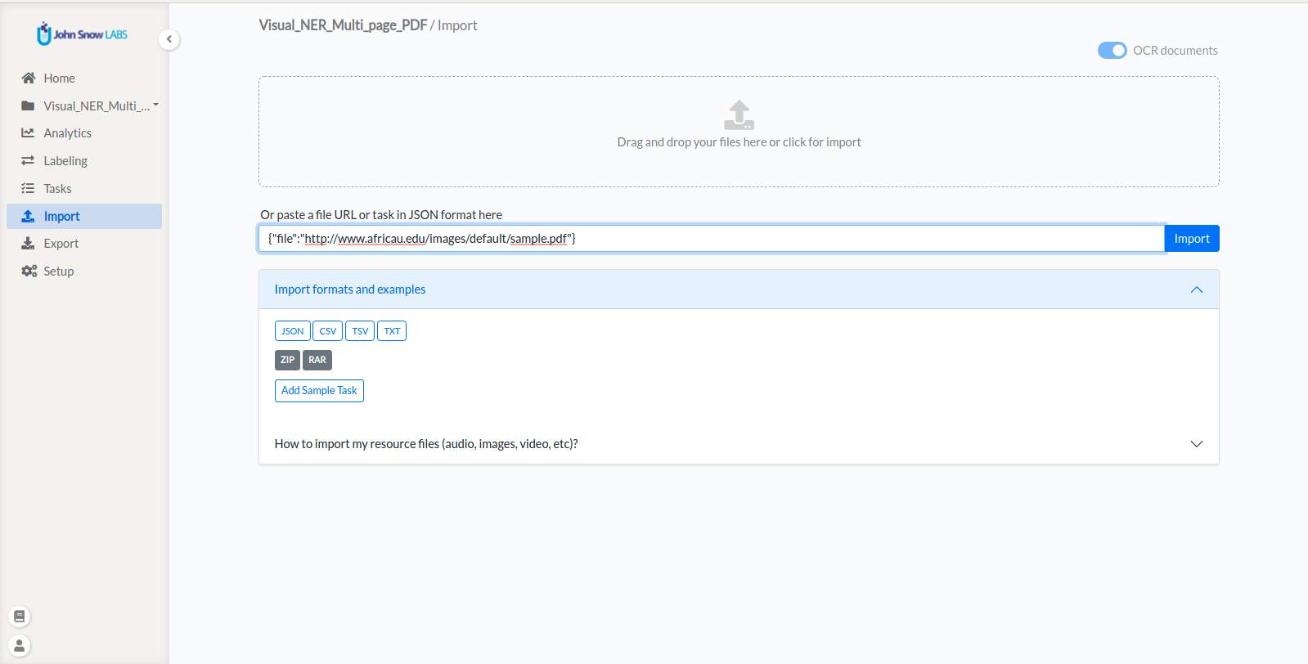Screen dimensions: 1308x664
Task: Expand How to import resource files section
Action: [1196, 444]
